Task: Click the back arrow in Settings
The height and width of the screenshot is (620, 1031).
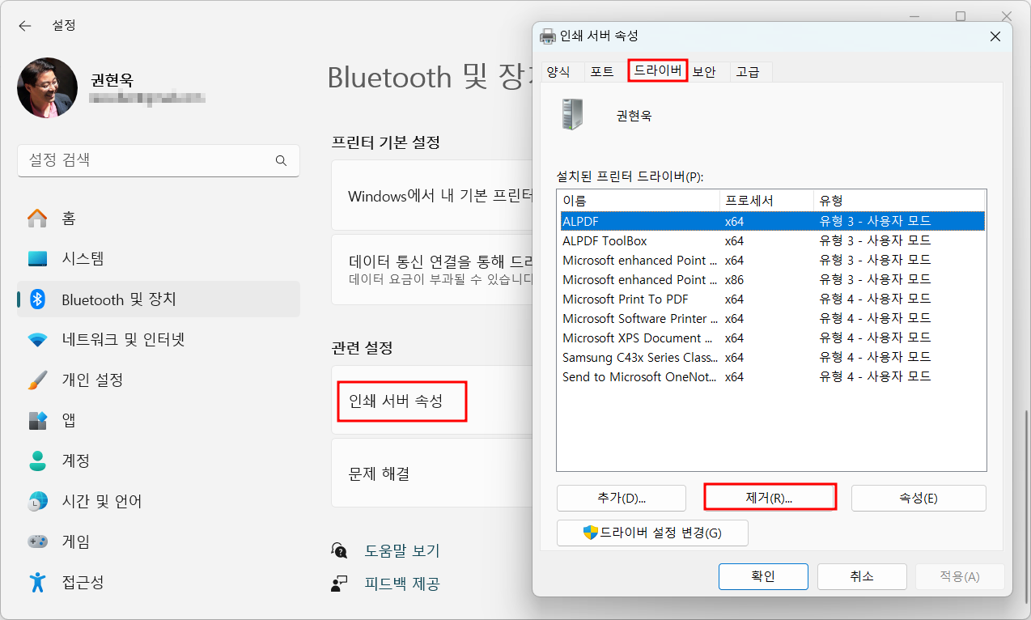Action: (x=25, y=25)
